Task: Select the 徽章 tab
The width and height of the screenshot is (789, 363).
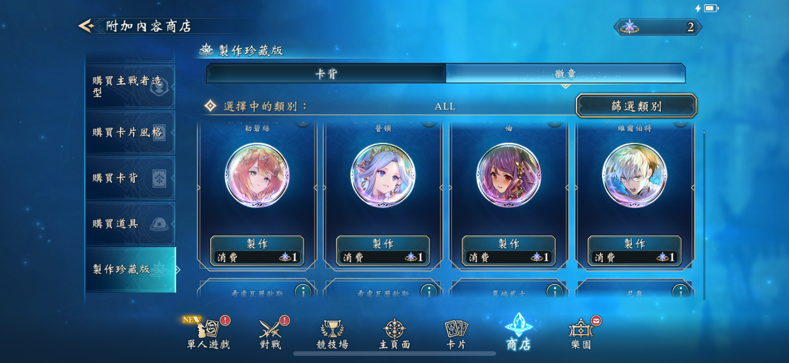Action: 565,73
